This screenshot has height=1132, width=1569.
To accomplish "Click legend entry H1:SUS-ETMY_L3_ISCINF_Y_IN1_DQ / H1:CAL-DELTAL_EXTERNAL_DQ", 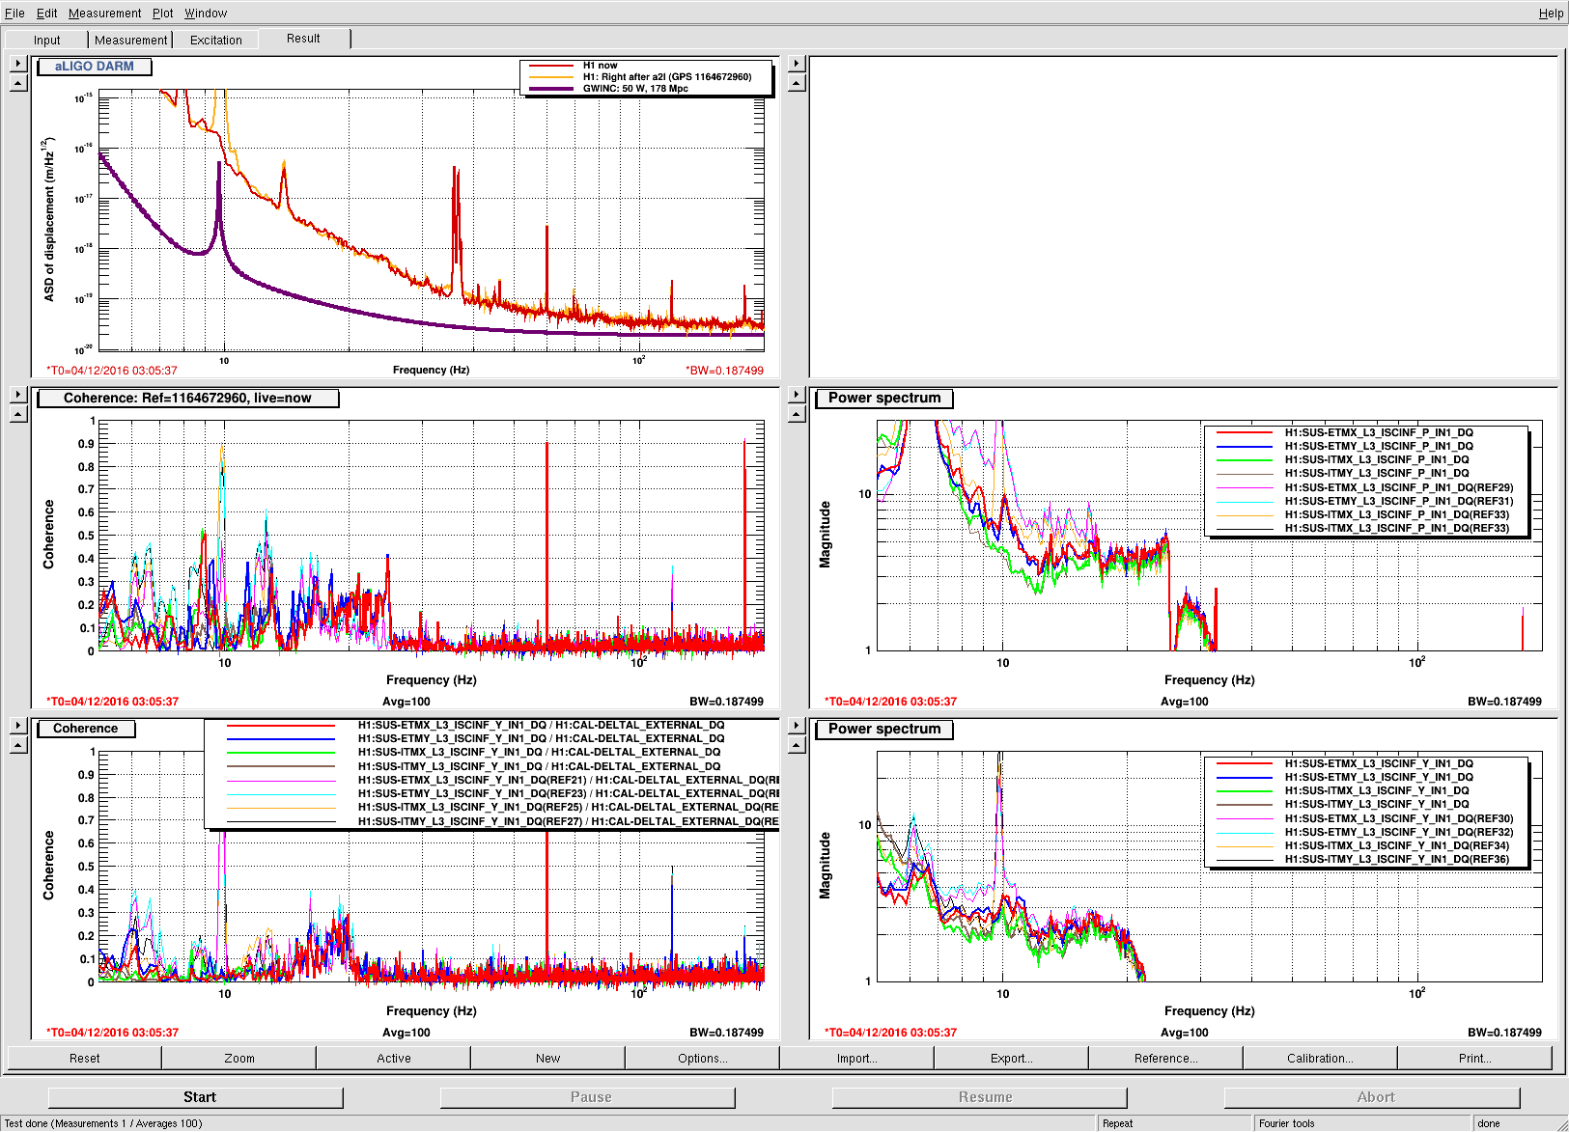I will click(x=541, y=738).
